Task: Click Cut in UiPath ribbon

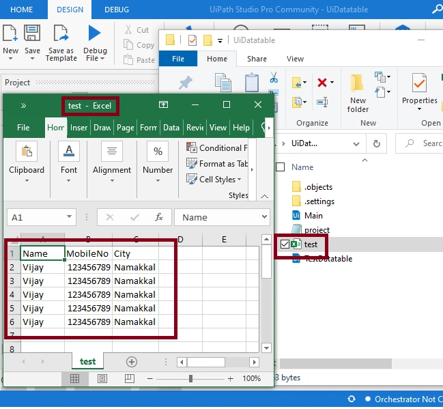Action: [137, 29]
